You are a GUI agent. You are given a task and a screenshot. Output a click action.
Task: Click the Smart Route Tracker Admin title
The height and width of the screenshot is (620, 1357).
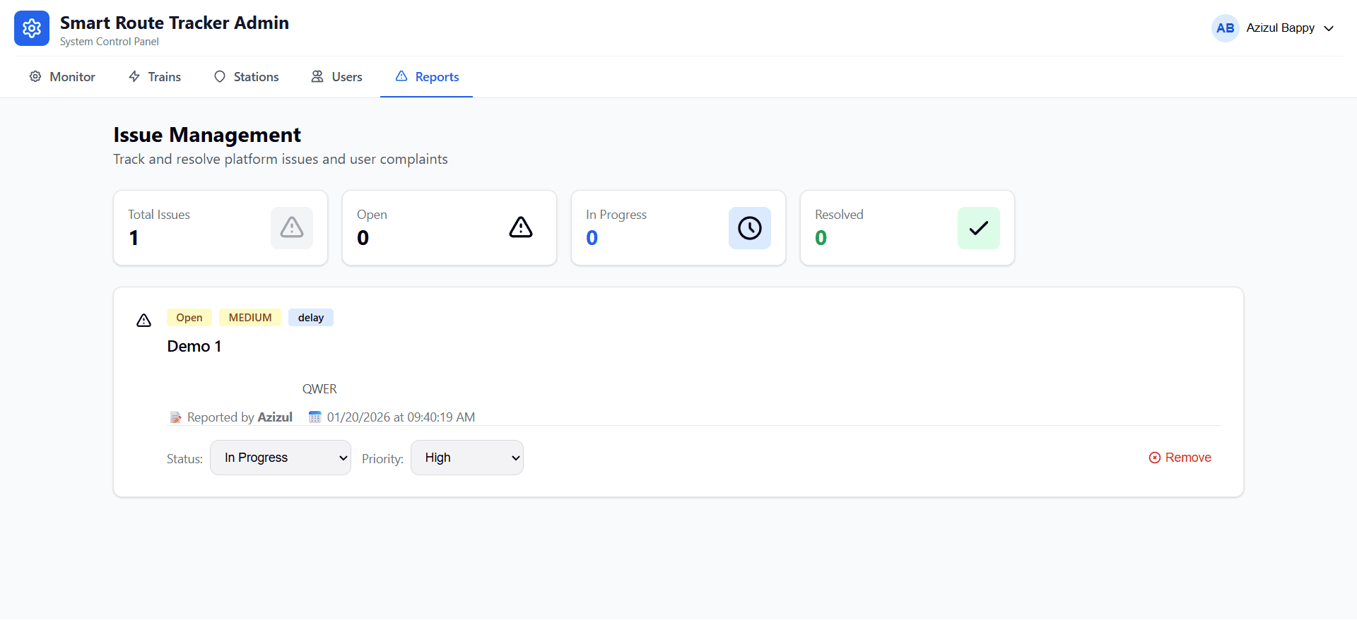[x=175, y=23]
